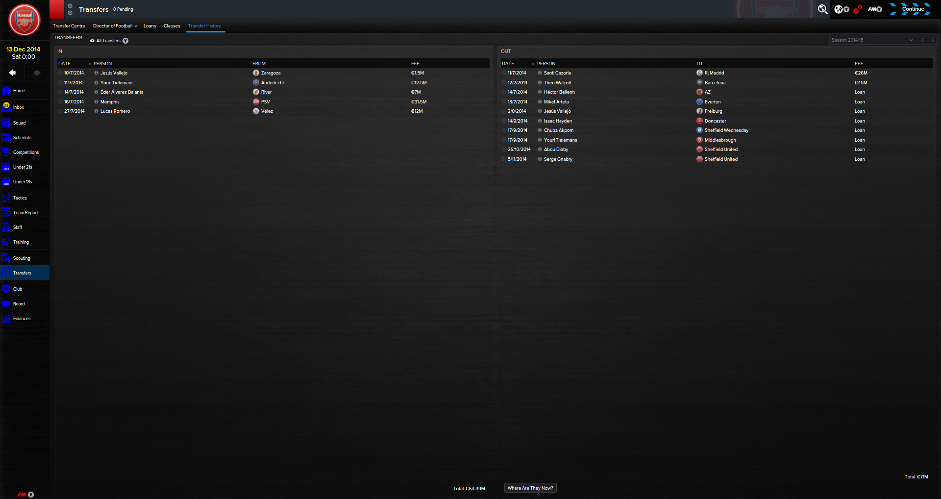Tick the Éder Álvarez Balanta row checkbox
The height and width of the screenshot is (499, 941).
pyautogui.click(x=60, y=92)
